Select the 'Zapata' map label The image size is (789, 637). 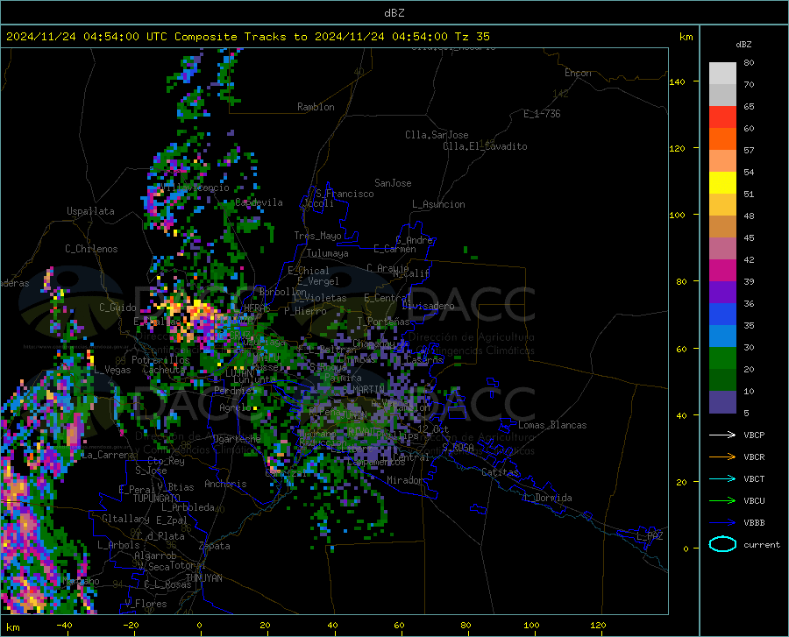[x=215, y=546]
